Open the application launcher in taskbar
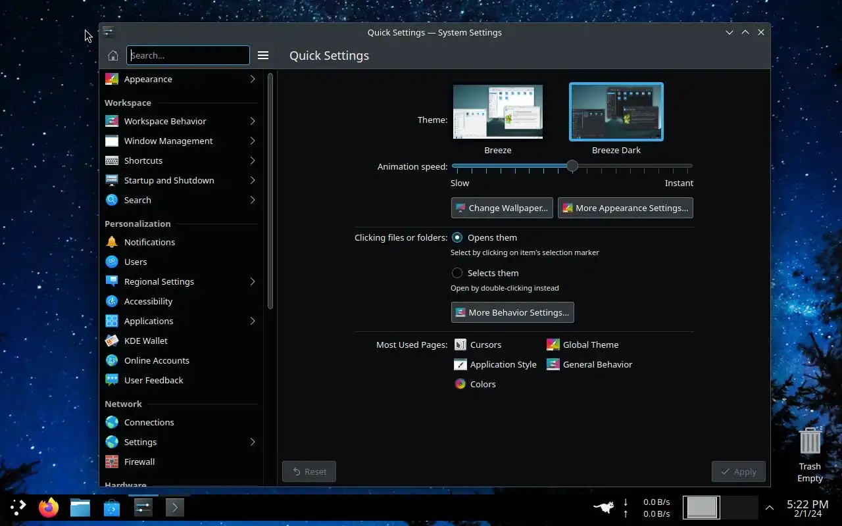Viewport: 842px width, 526px height. tap(18, 507)
